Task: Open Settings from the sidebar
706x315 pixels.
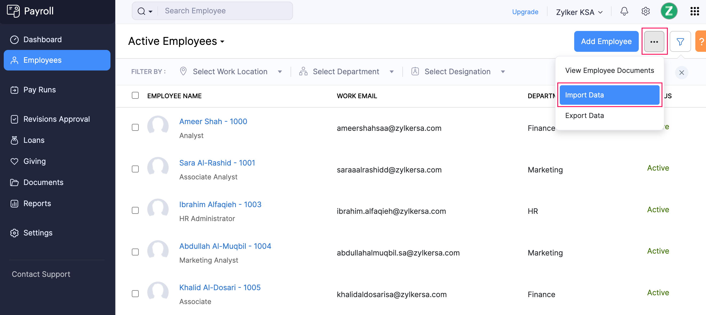Action: pyautogui.click(x=57, y=233)
